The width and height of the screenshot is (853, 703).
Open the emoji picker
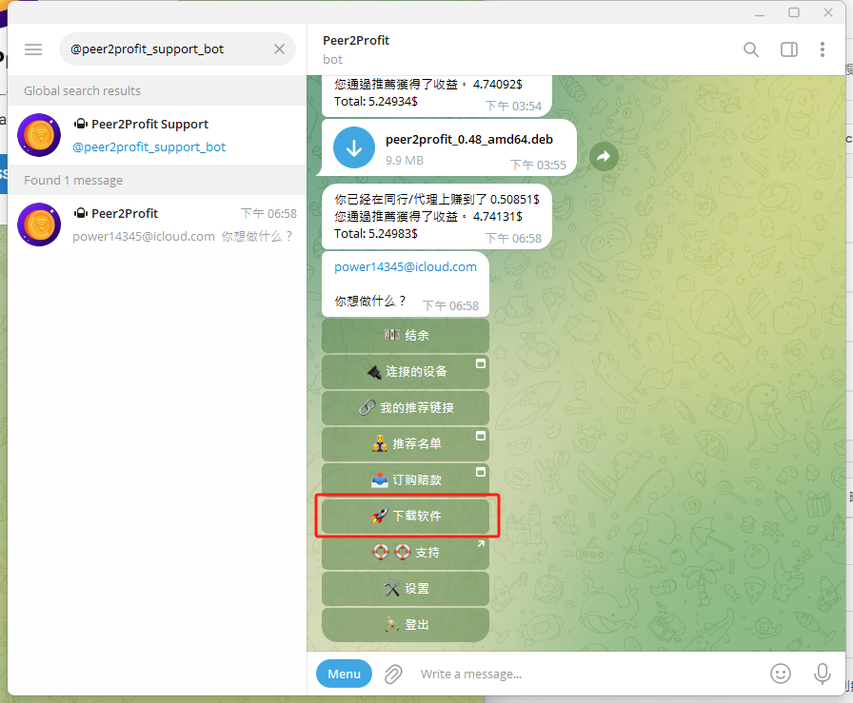(x=780, y=674)
